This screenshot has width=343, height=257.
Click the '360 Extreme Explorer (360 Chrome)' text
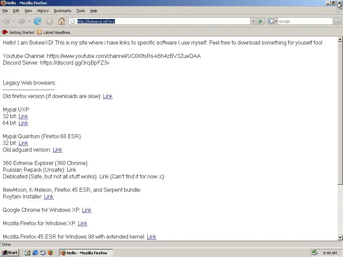[45, 163]
